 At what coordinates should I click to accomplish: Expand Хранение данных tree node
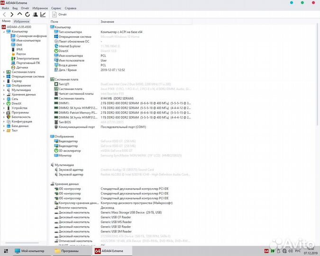(x=4, y=94)
